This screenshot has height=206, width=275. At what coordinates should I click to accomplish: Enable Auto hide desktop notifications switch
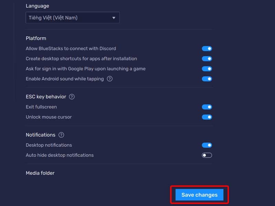(207, 155)
